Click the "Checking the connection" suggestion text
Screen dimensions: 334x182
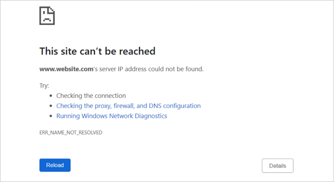[91, 96]
